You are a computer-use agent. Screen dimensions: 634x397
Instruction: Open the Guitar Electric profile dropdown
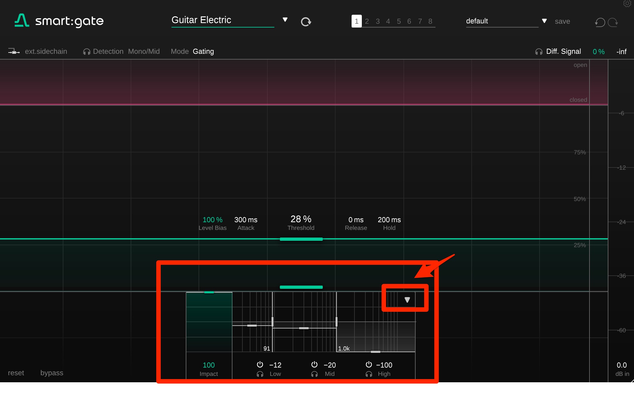285,20
